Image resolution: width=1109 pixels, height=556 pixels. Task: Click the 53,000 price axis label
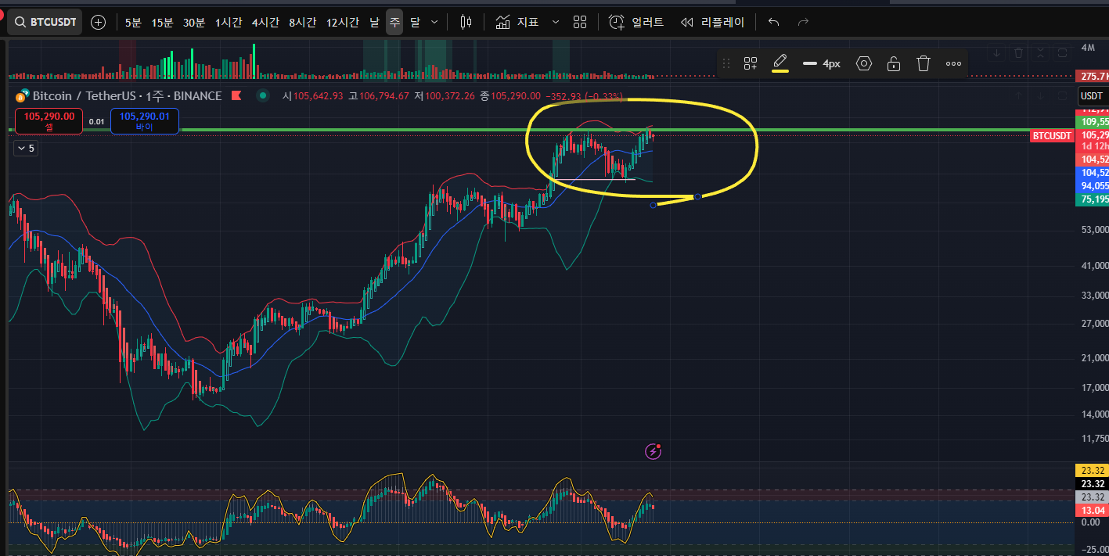pos(1094,230)
